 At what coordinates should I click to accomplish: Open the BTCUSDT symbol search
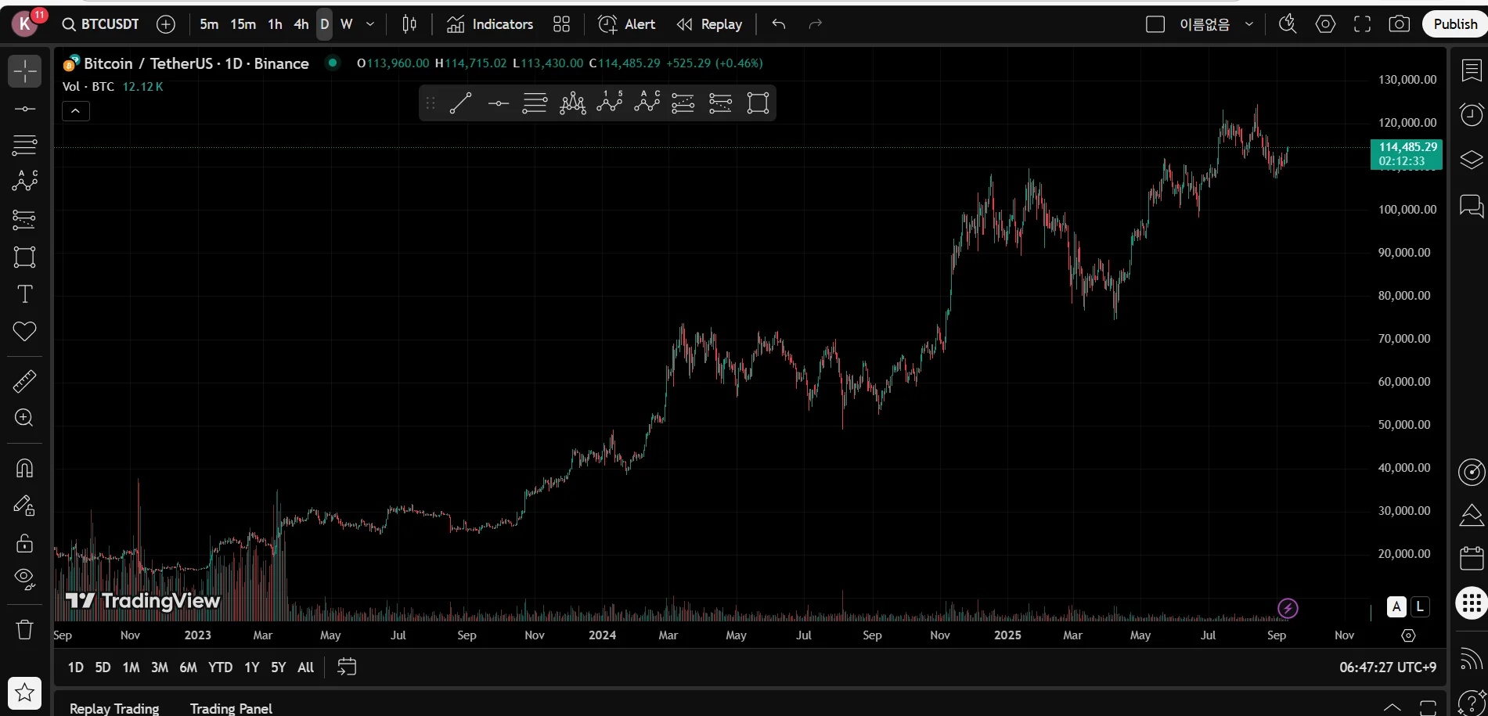[x=101, y=24]
